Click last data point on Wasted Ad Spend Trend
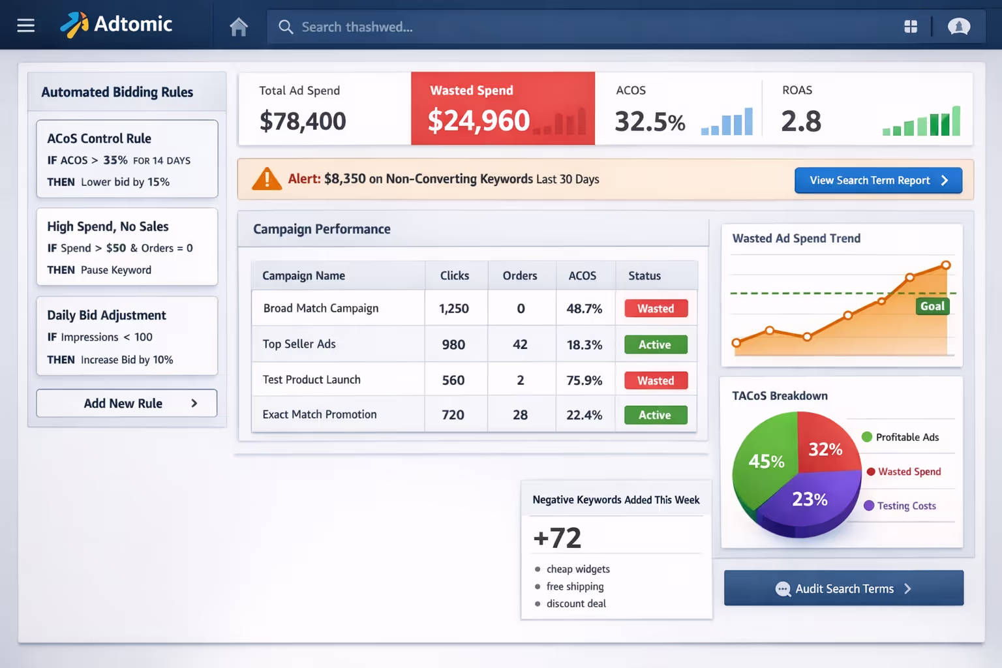Screen dimensions: 1002x668 946,265
